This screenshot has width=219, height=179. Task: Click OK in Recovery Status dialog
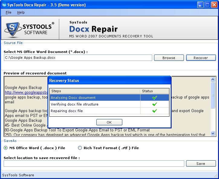point(109,122)
